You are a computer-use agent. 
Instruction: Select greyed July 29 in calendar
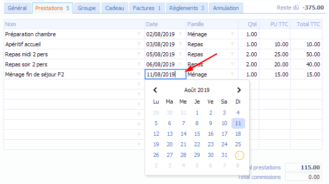[x=156, y=113]
